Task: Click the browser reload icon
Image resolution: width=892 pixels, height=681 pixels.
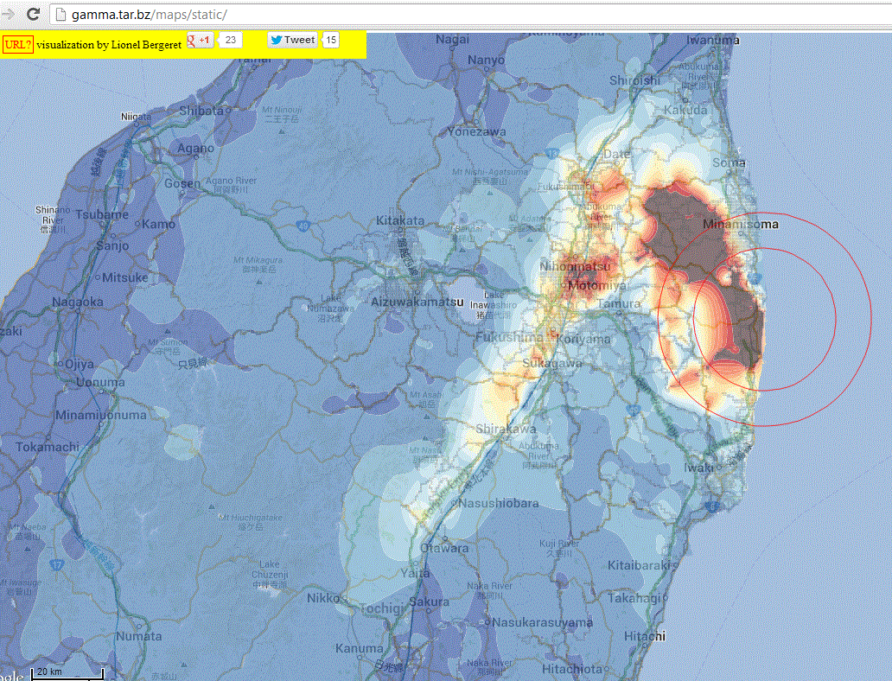Action: tap(33, 14)
